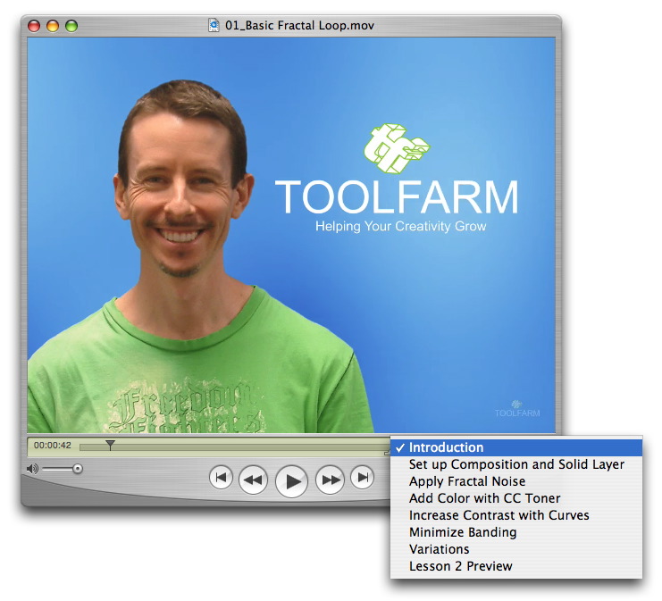Viewport: 662px width, 601px height.
Task: Click the 00:00:42 time display
Action: click(52, 445)
